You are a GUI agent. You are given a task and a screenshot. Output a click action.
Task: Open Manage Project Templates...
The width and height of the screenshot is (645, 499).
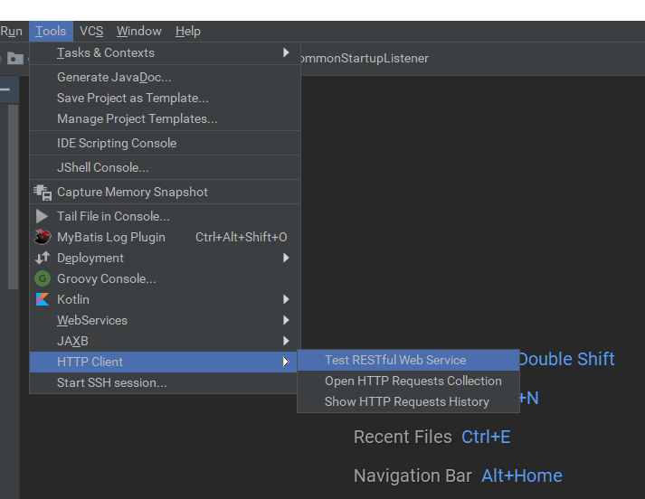[165, 118]
